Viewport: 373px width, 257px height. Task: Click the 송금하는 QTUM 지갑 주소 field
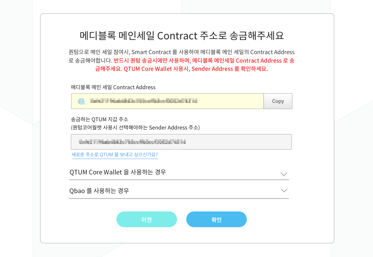(181, 142)
